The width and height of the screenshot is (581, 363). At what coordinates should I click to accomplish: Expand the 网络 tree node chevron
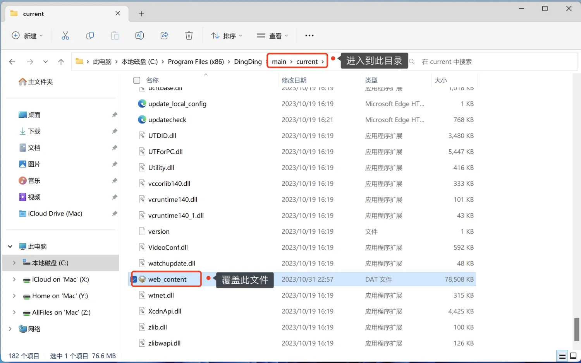tap(10, 329)
